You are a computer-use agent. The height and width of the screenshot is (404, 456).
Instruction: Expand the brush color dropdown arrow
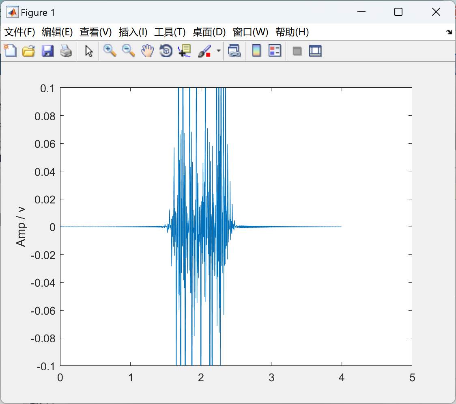coord(219,51)
